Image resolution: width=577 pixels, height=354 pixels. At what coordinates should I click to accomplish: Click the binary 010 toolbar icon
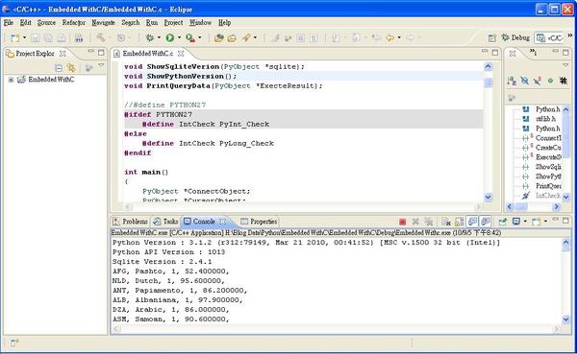click(79, 37)
